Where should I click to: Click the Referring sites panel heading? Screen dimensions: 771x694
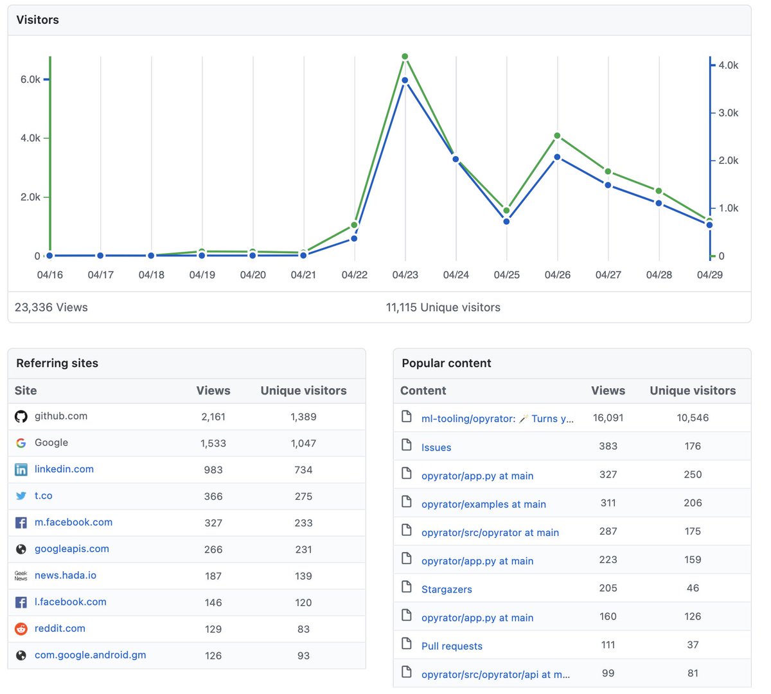point(57,363)
